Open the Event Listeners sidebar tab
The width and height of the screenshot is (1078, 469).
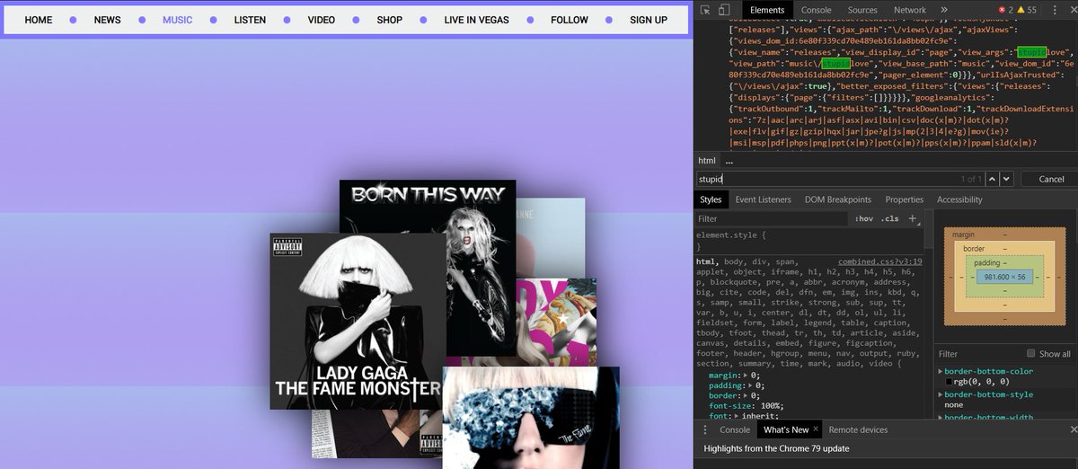(x=763, y=199)
